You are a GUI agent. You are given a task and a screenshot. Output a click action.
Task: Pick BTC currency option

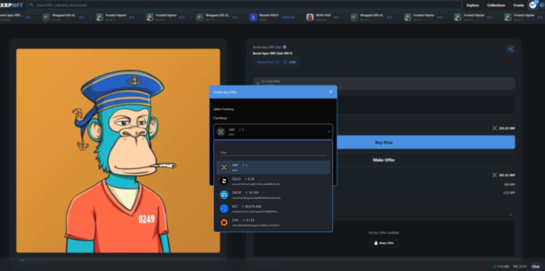click(273, 209)
